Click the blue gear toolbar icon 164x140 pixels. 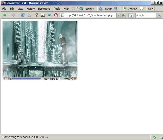click(x=49, y=15)
